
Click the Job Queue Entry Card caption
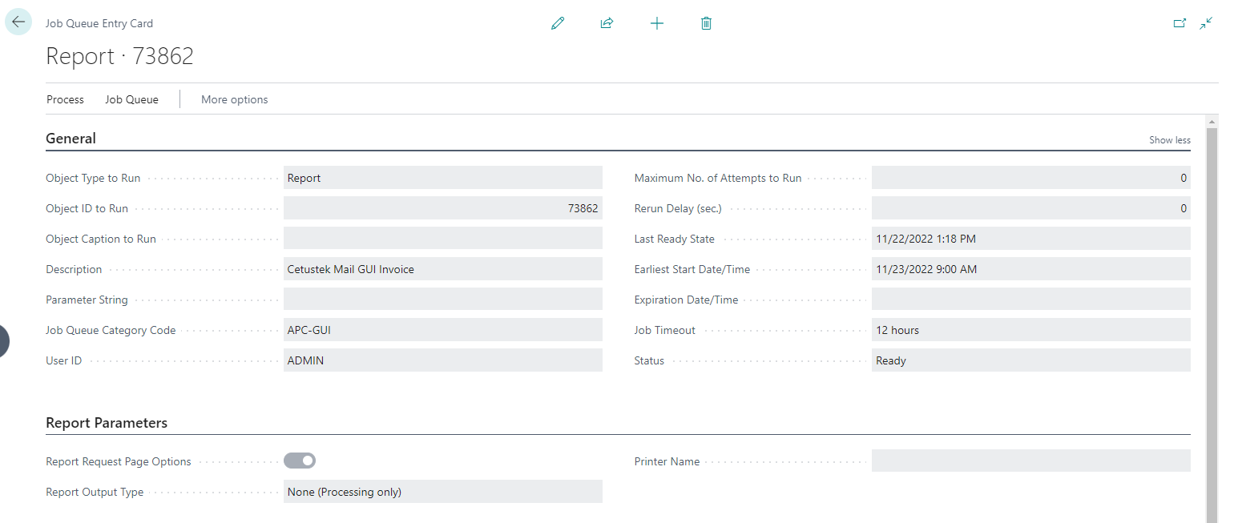pos(99,24)
